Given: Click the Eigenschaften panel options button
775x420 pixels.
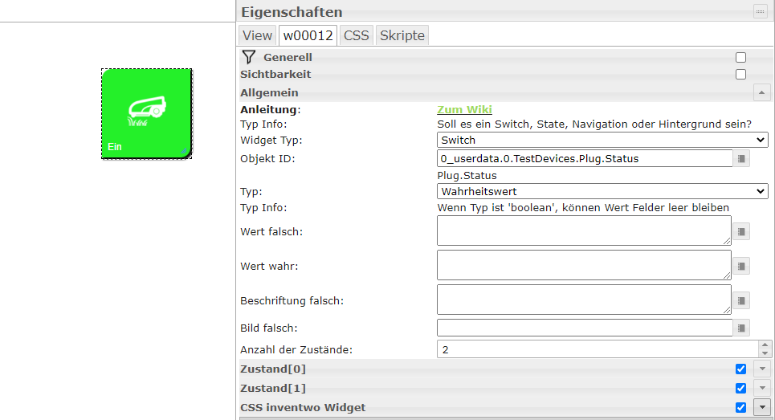Looking at the screenshot, I should pos(759,11).
